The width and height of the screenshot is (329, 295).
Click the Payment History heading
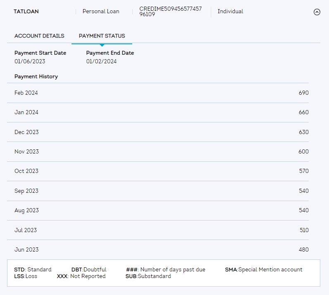tap(36, 77)
